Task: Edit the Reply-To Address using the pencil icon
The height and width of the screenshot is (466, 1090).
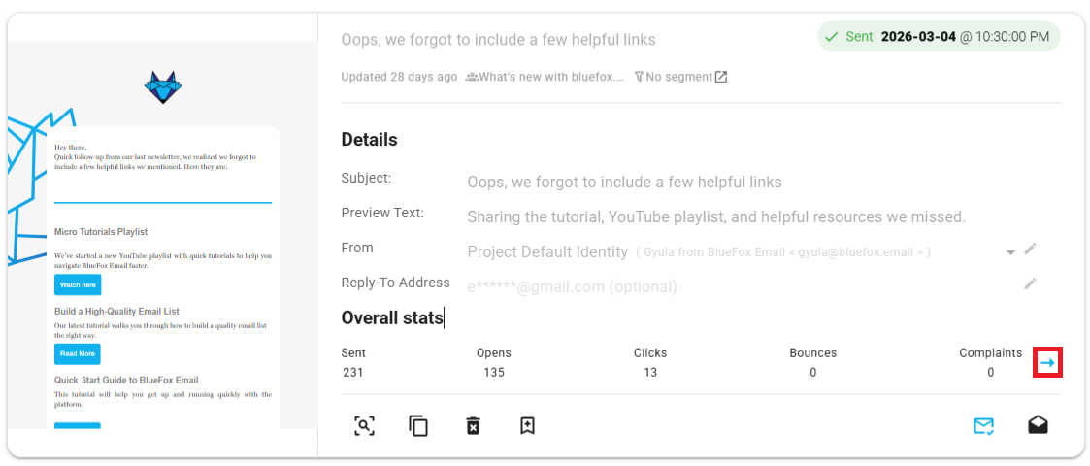Action: click(x=1030, y=283)
